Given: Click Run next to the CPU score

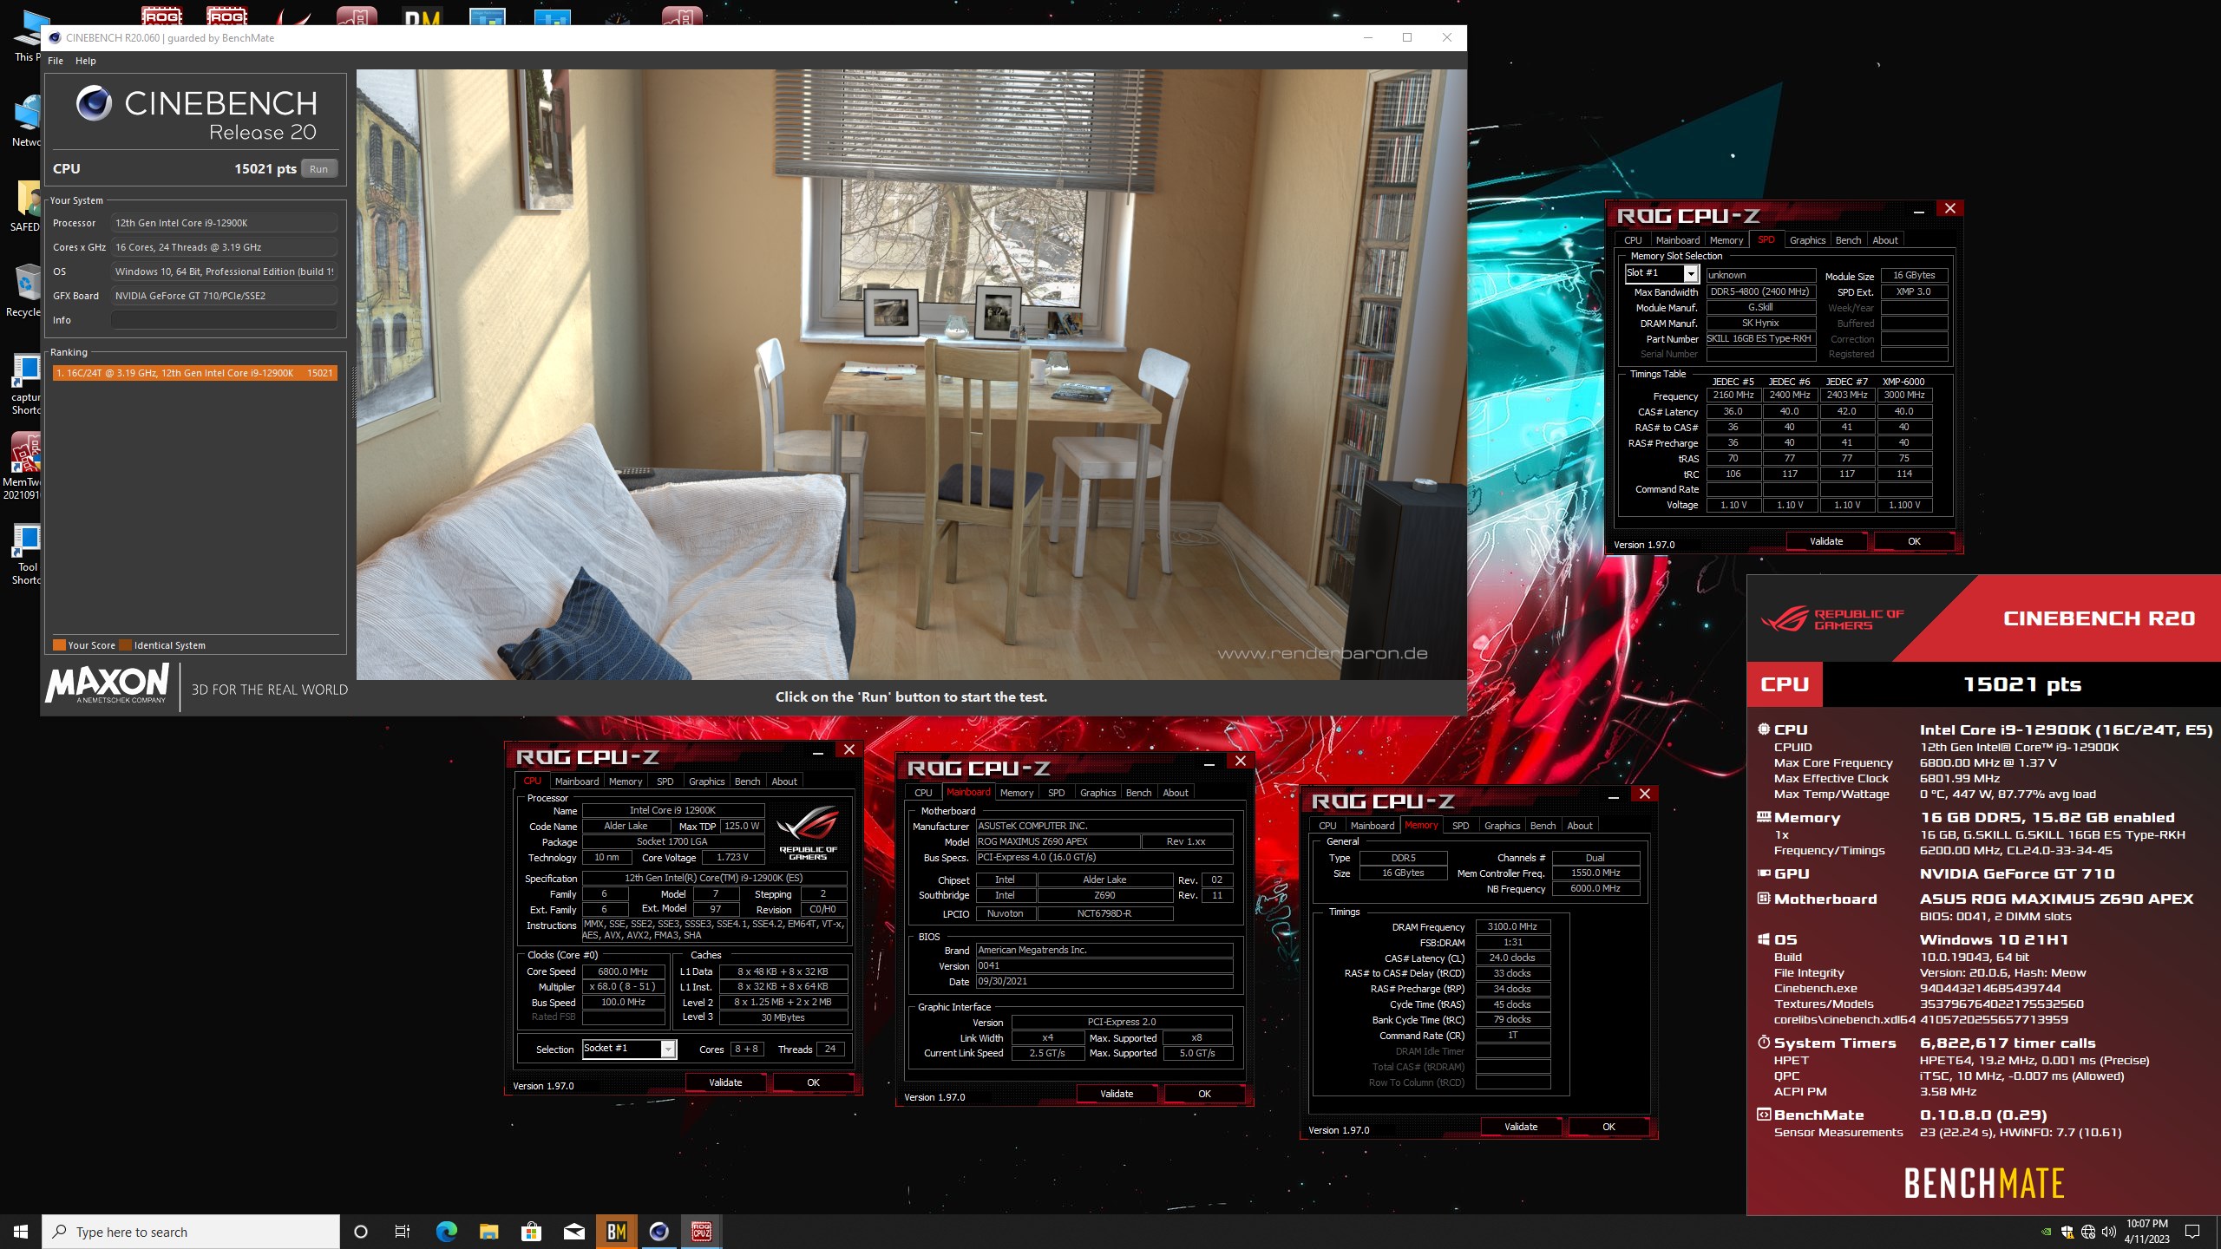Looking at the screenshot, I should (x=319, y=169).
